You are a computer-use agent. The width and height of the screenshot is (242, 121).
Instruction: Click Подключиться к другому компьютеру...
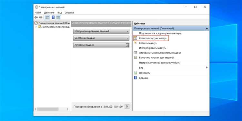(161, 33)
